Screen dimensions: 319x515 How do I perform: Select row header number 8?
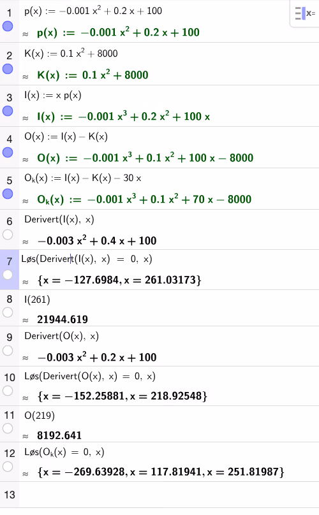click(x=9, y=299)
